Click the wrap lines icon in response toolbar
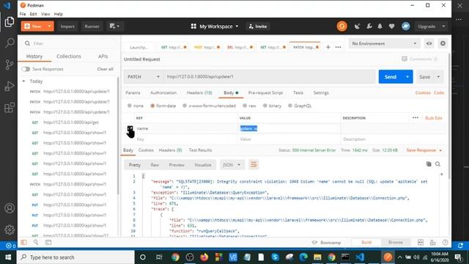Image resolution: width=469 pixels, height=264 pixels. pos(254,164)
